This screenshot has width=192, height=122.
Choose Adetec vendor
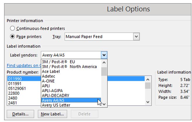(71, 76)
